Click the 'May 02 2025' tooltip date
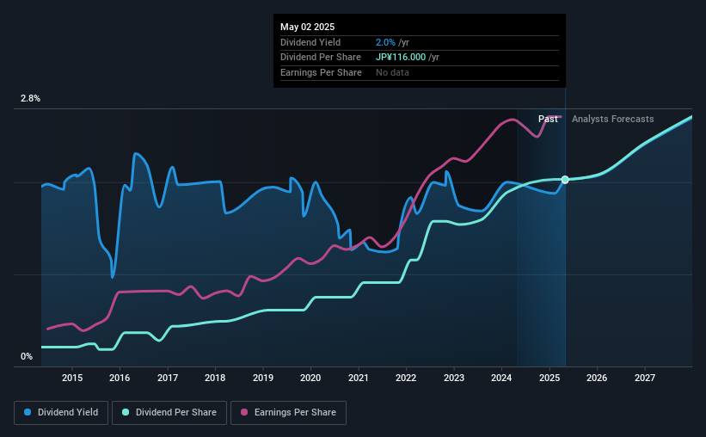This screenshot has width=706, height=437. coord(308,27)
